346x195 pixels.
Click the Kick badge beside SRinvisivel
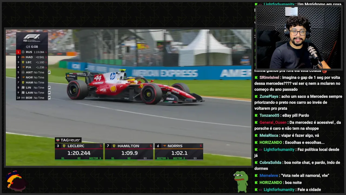coord(256,77)
